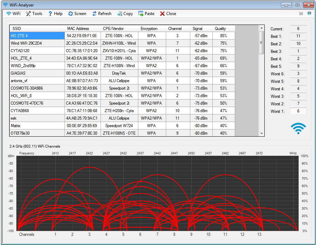Image resolution: width=317 pixels, height=245 pixels.
Task: Select the HO ZTE 4 network row
Action: tap(37, 36)
